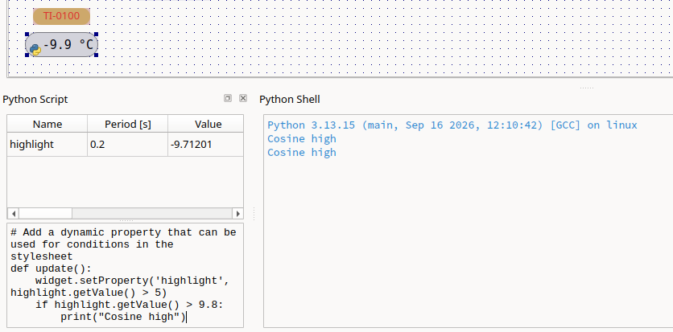Click the Python Shell panel title
Viewport: 673px width, 332px height.
[290, 100]
